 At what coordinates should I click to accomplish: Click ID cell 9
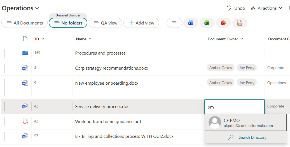[x=35, y=83]
